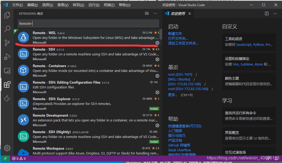Open the Source Control view icon

click(7, 43)
